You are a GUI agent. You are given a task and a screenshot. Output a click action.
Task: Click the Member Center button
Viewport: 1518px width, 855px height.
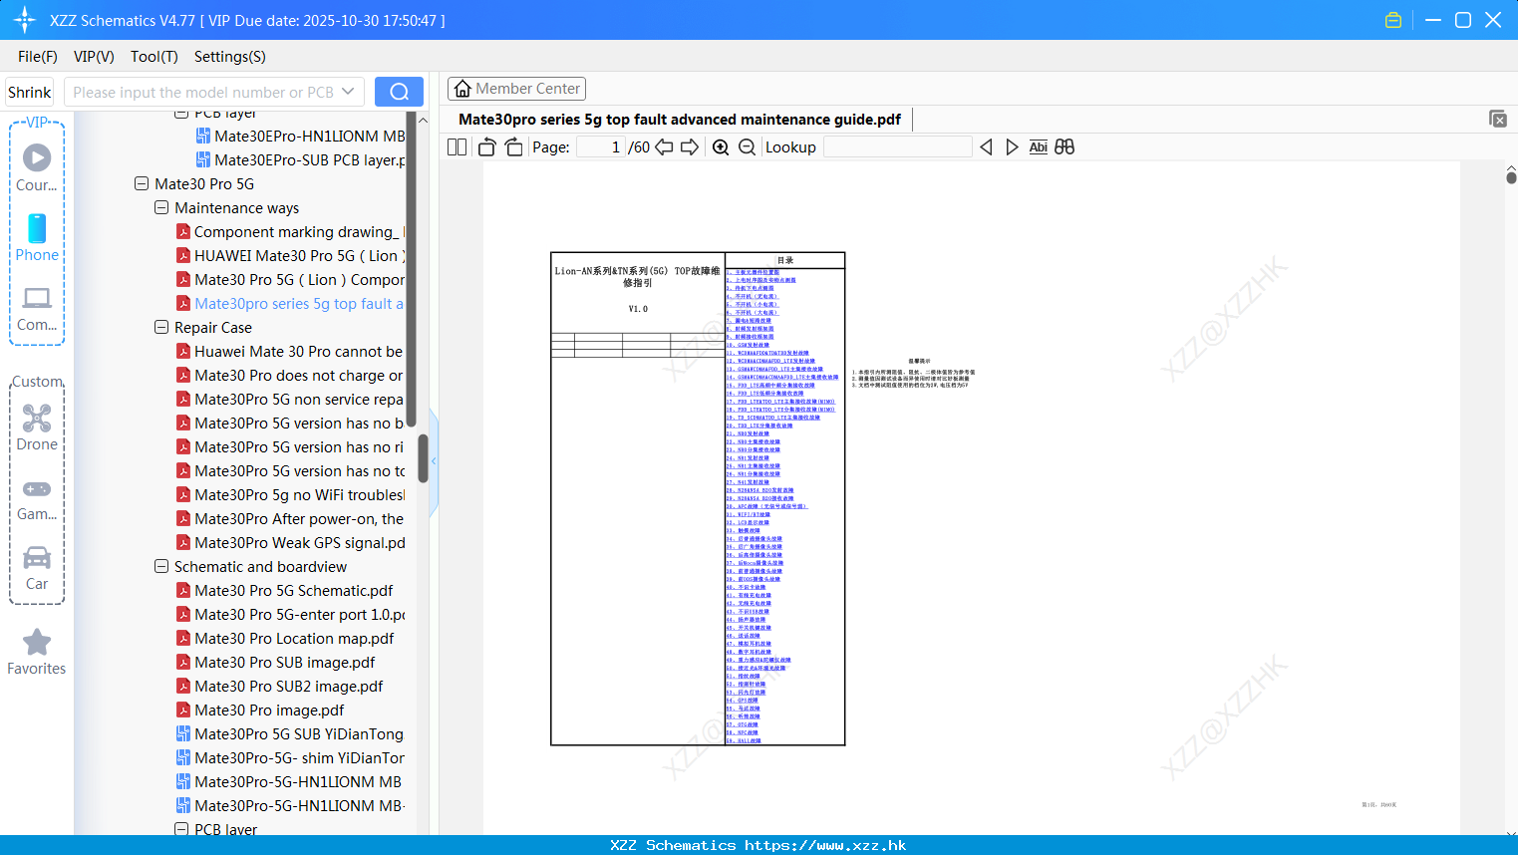click(516, 89)
